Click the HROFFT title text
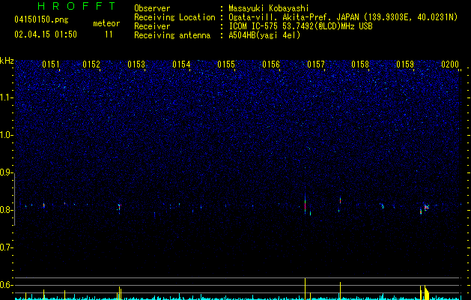 click(76, 6)
